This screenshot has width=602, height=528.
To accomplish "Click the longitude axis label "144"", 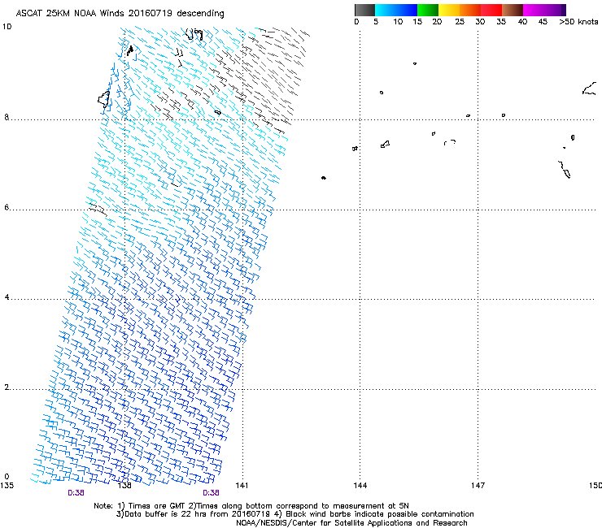I will 360,486.
